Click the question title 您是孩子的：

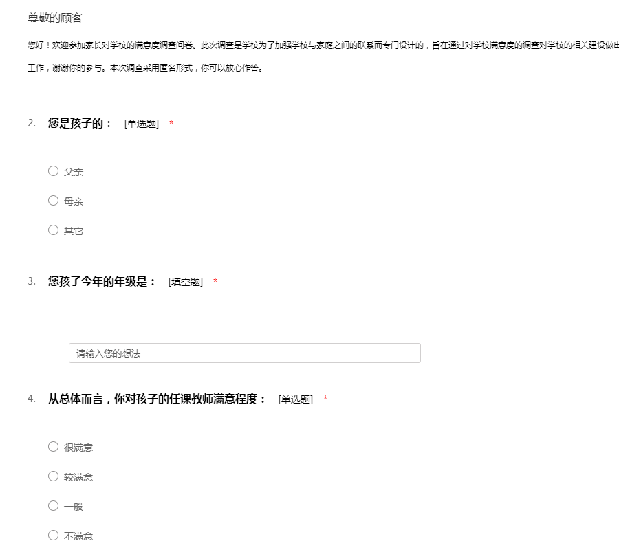80,124
